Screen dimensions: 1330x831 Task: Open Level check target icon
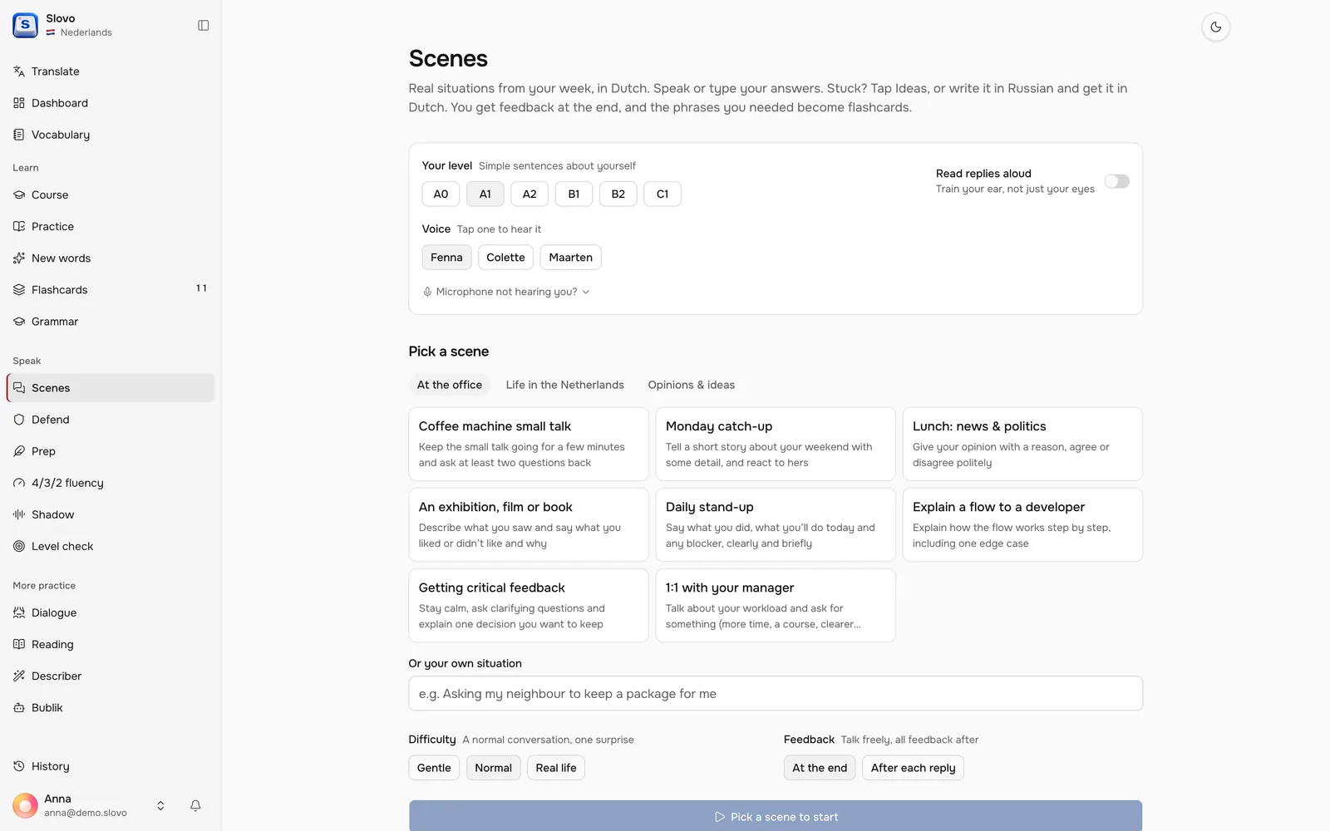click(x=19, y=546)
